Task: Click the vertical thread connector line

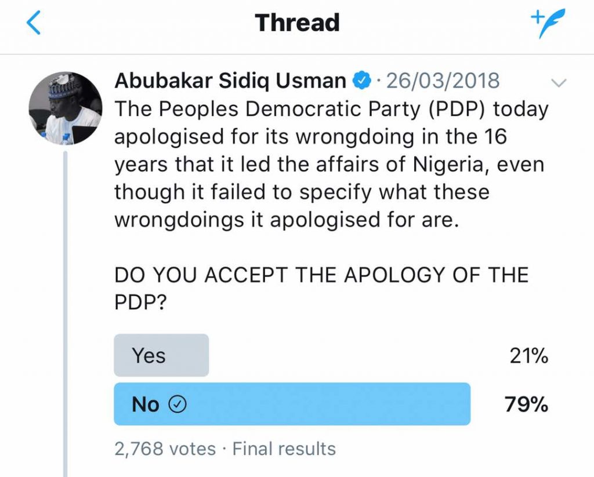Action: click(66, 314)
